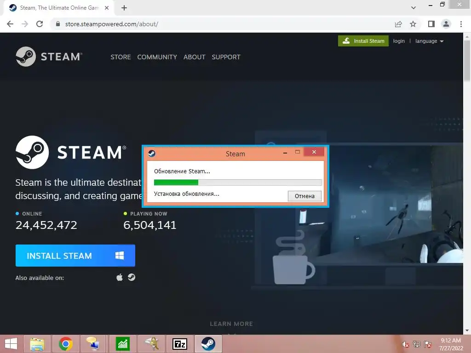Open the Windows Start button
Viewport: 471px width, 353px height.
click(11, 344)
